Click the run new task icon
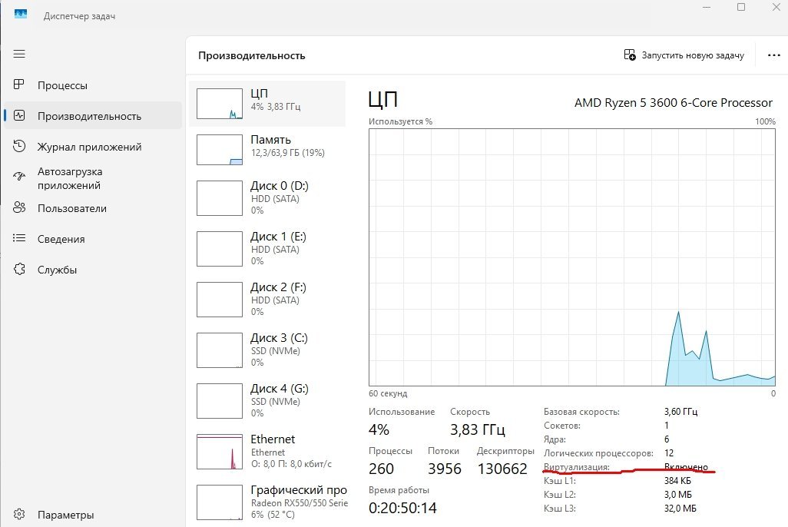 630,55
